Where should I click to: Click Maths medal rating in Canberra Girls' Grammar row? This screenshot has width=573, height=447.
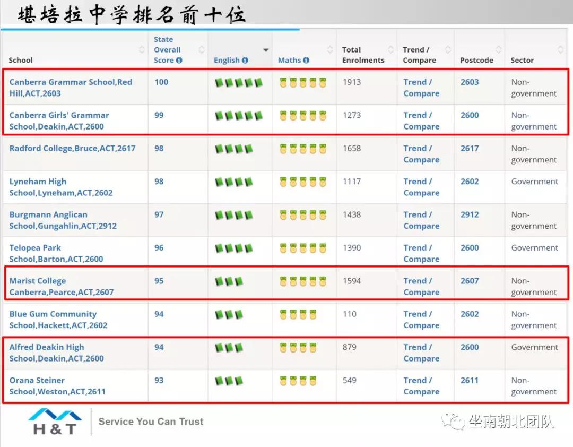(x=303, y=116)
